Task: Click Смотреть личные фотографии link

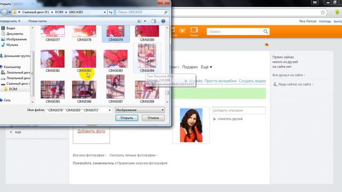Action: 133,155
